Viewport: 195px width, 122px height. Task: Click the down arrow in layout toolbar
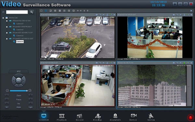point(87,11)
